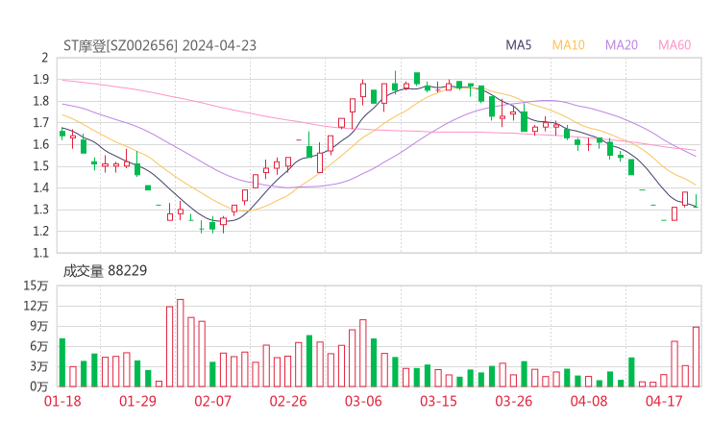Select the 6万 volume axis label

pyautogui.click(x=39, y=346)
